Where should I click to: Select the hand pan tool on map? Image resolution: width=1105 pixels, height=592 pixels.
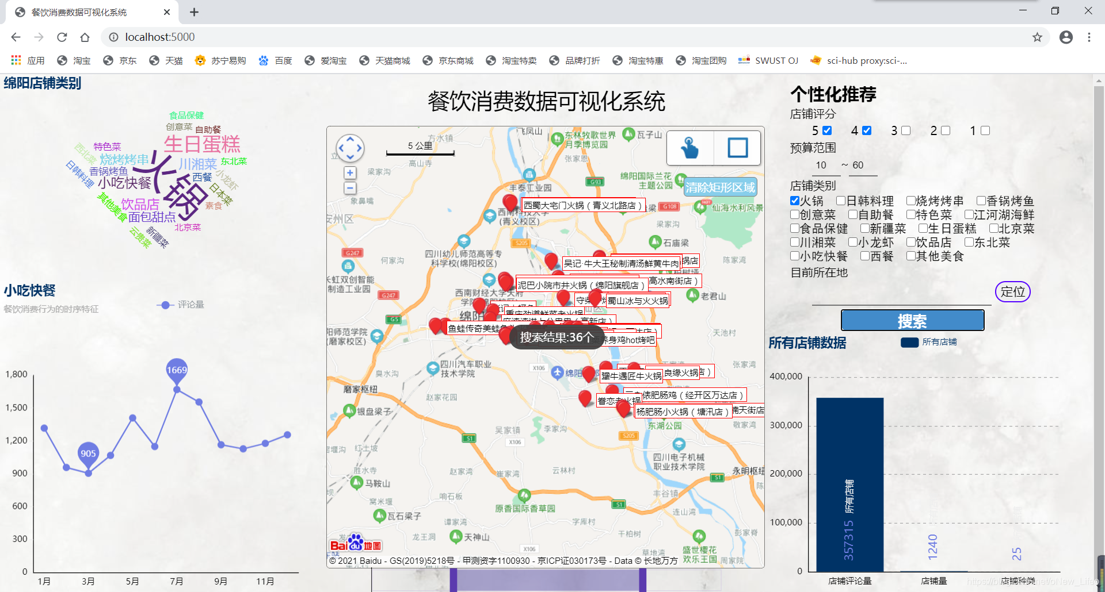coord(690,148)
